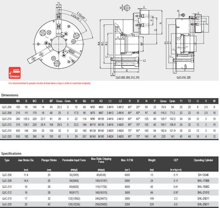Click the QJC-208 row label in Dimensions table
This screenshot has width=220, height=208.
click(7, 113)
